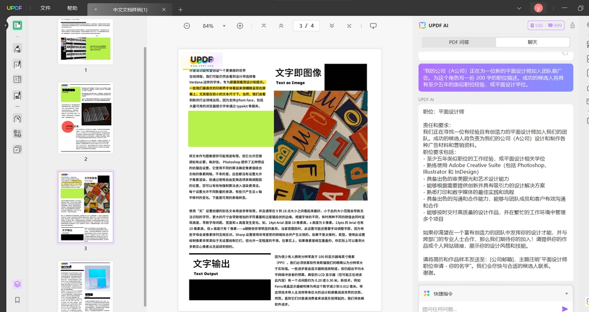Open a new tab with the plus icon
The height and width of the screenshot is (312, 589).
point(180,9)
